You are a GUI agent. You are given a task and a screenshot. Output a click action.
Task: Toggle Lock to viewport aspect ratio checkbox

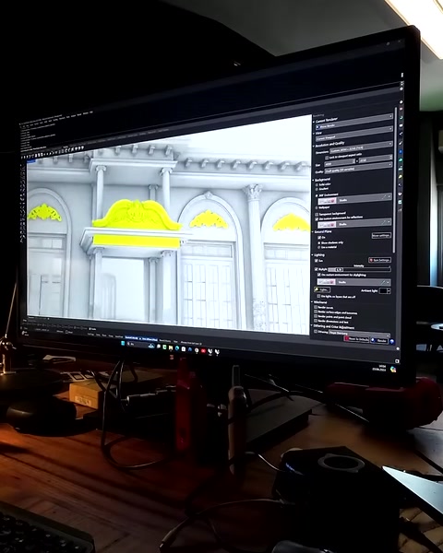pos(327,158)
